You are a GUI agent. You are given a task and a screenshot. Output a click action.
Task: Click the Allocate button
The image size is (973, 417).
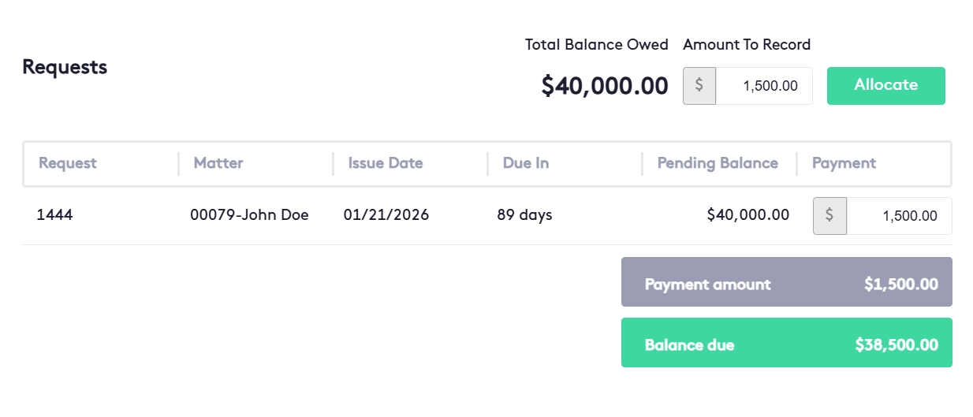tap(885, 85)
